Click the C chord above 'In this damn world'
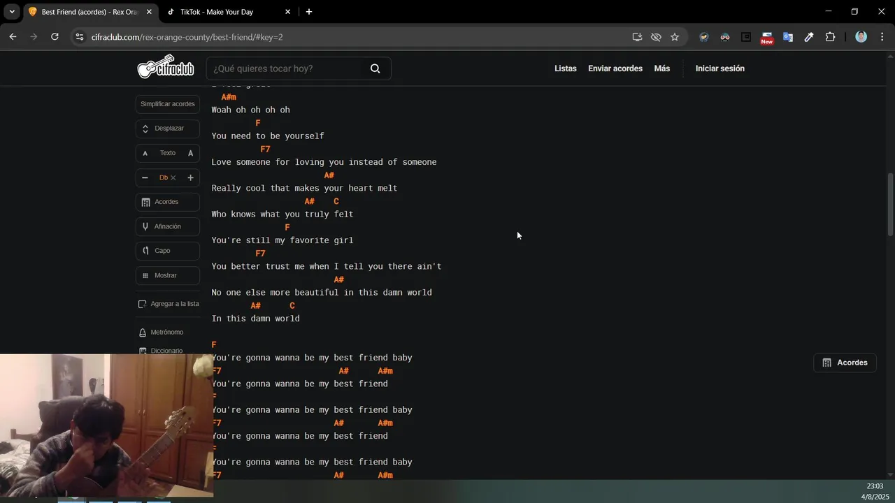895x503 pixels. tap(292, 305)
